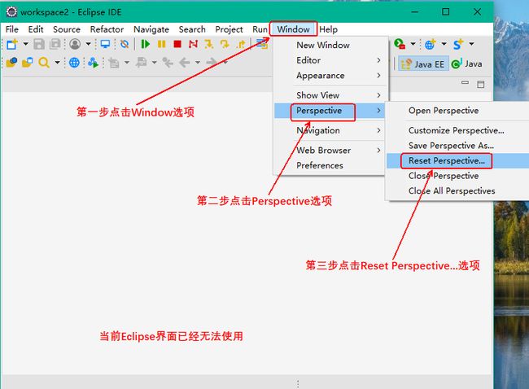The height and width of the screenshot is (389, 529).
Task: Open Preferences from Window menu
Action: 330,165
